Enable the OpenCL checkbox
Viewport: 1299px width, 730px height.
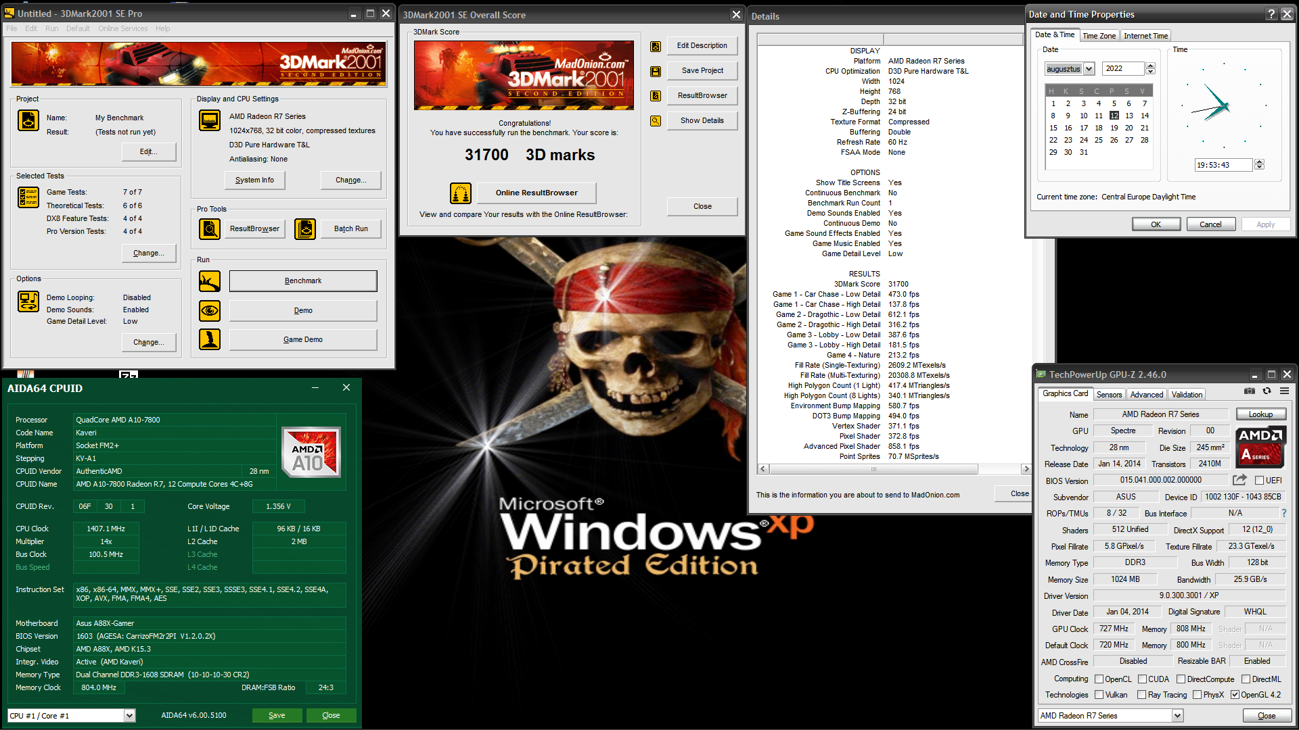tap(1099, 679)
